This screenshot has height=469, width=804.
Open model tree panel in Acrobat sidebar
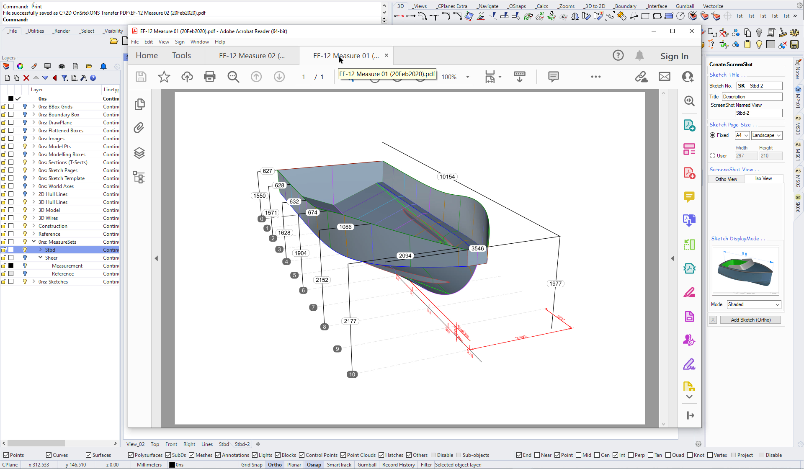coord(139,177)
